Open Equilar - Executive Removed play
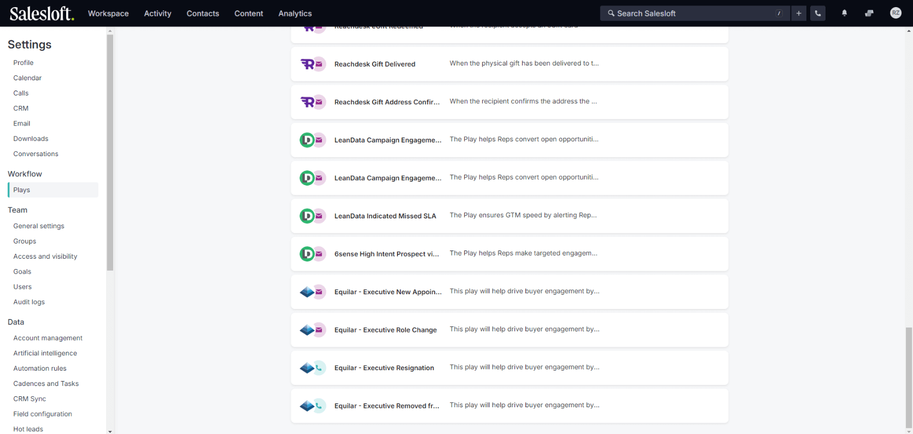Viewport: 913px width, 434px height. [x=510, y=406]
